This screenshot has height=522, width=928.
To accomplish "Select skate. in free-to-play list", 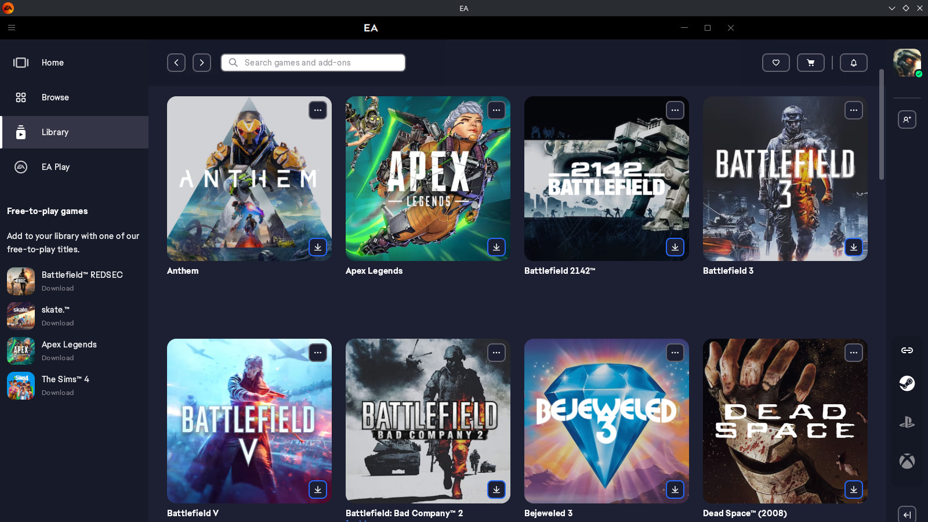I will pyautogui.click(x=55, y=310).
